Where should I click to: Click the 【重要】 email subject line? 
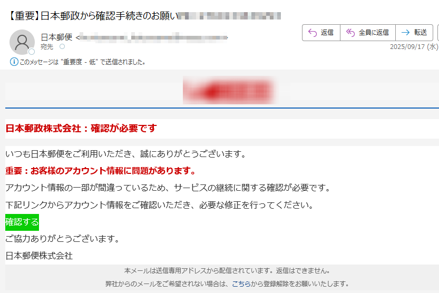pyautogui.click(x=92, y=16)
